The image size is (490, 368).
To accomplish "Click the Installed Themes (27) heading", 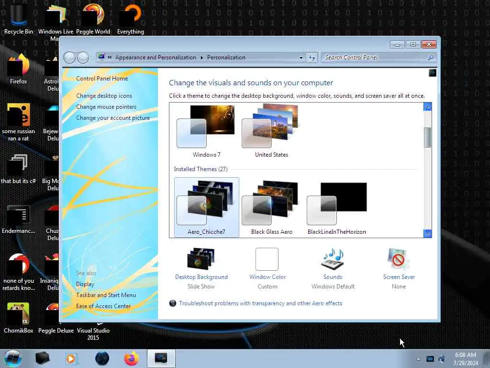I will point(200,169).
